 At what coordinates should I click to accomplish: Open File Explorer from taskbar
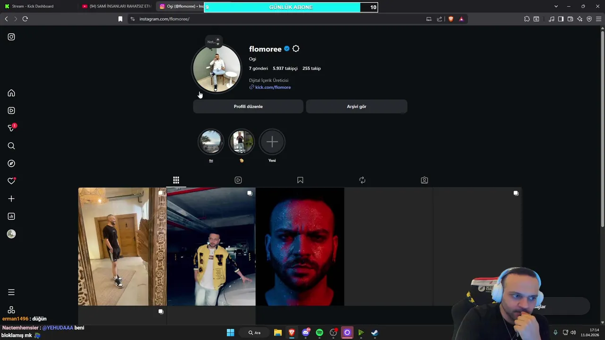click(x=278, y=332)
